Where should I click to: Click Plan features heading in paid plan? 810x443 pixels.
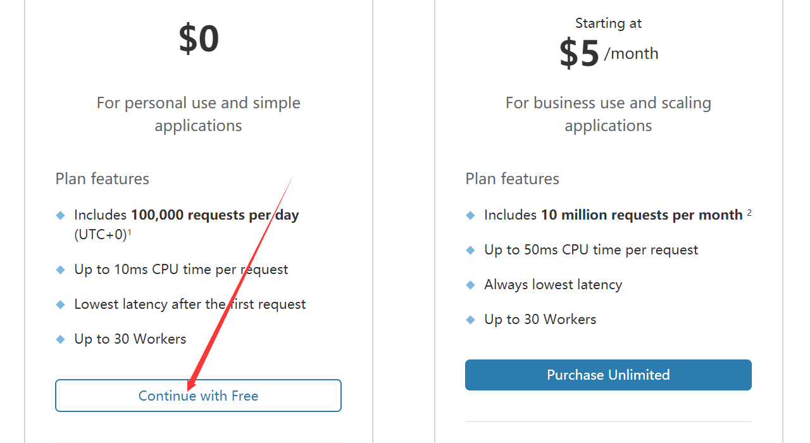point(512,178)
